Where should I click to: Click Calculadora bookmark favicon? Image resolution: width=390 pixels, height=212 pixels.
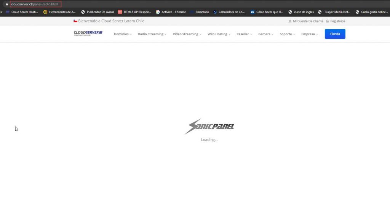(x=215, y=12)
